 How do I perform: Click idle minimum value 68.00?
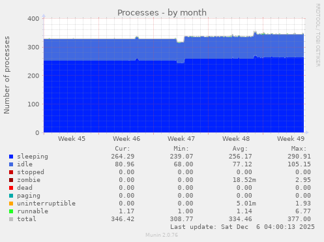183,164
